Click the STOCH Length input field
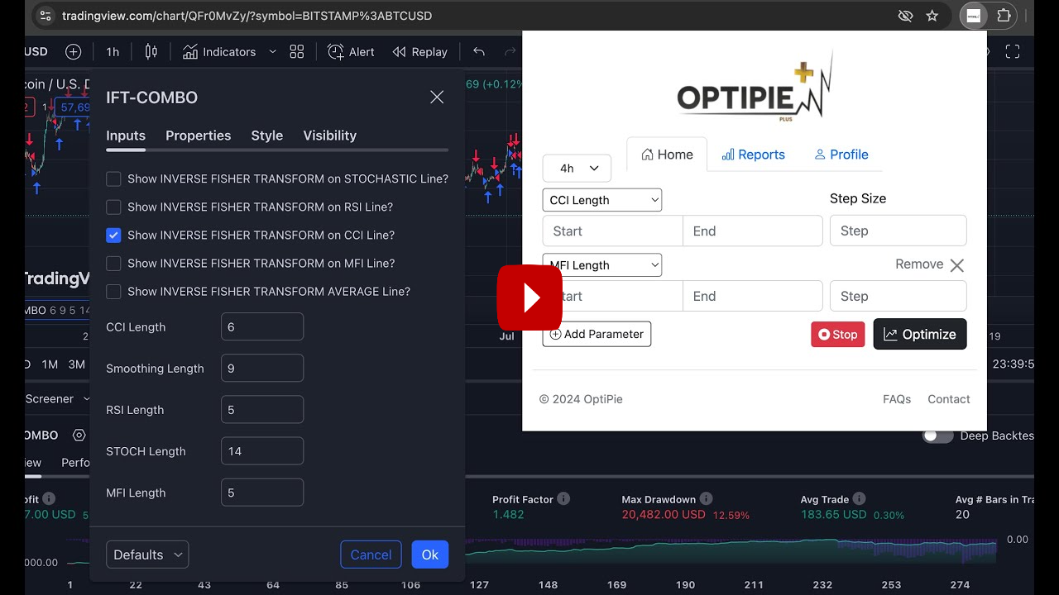Viewport: 1059px width, 595px height. click(262, 450)
